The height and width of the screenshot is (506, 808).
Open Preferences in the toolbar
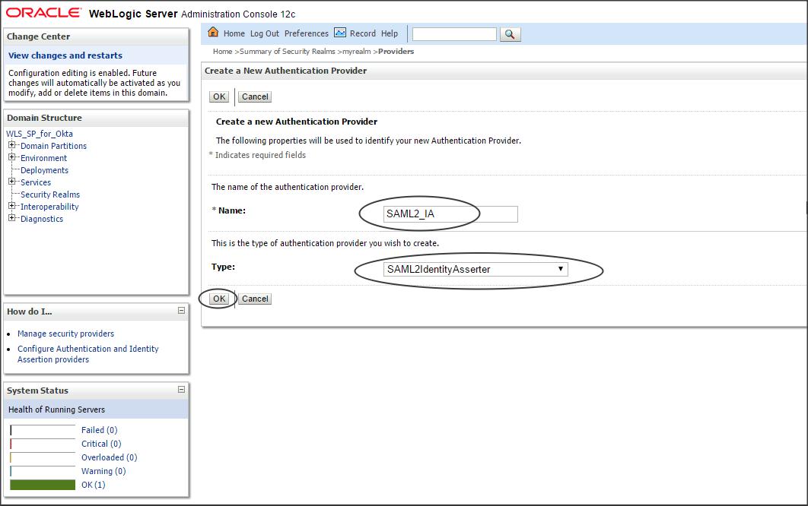coord(306,33)
